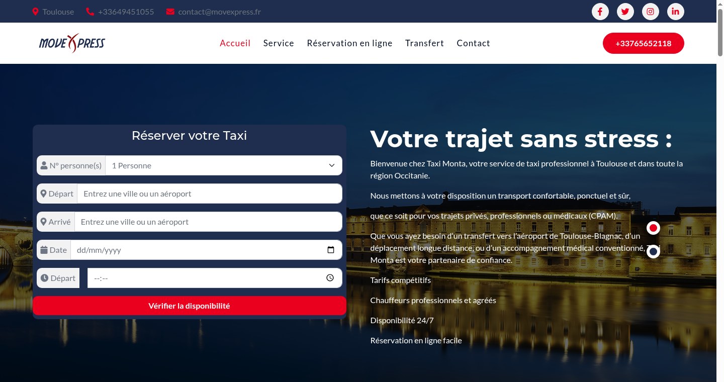Click the envelope icon beside the email
This screenshot has width=724, height=382.
170,12
